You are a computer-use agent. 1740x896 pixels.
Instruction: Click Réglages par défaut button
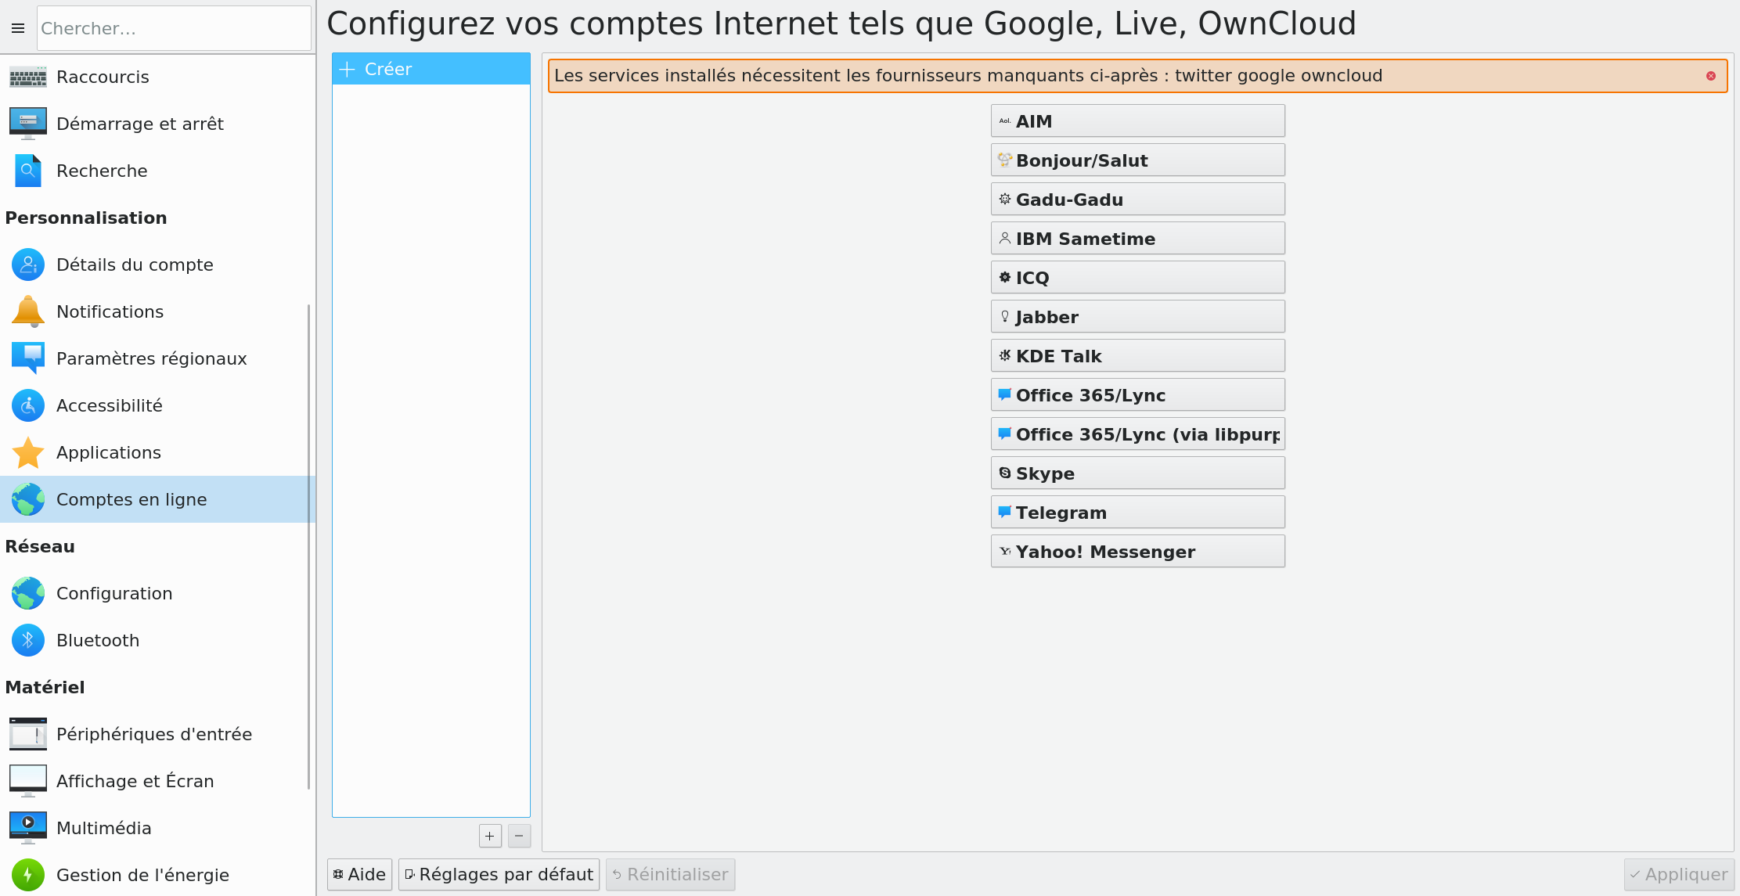point(499,874)
